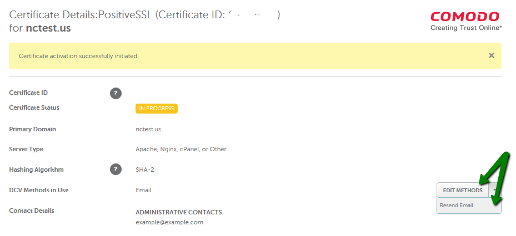This screenshot has width=516, height=236.
Task: Click the Apache, Nginx, cPanel, or Other value
Action: (x=181, y=150)
